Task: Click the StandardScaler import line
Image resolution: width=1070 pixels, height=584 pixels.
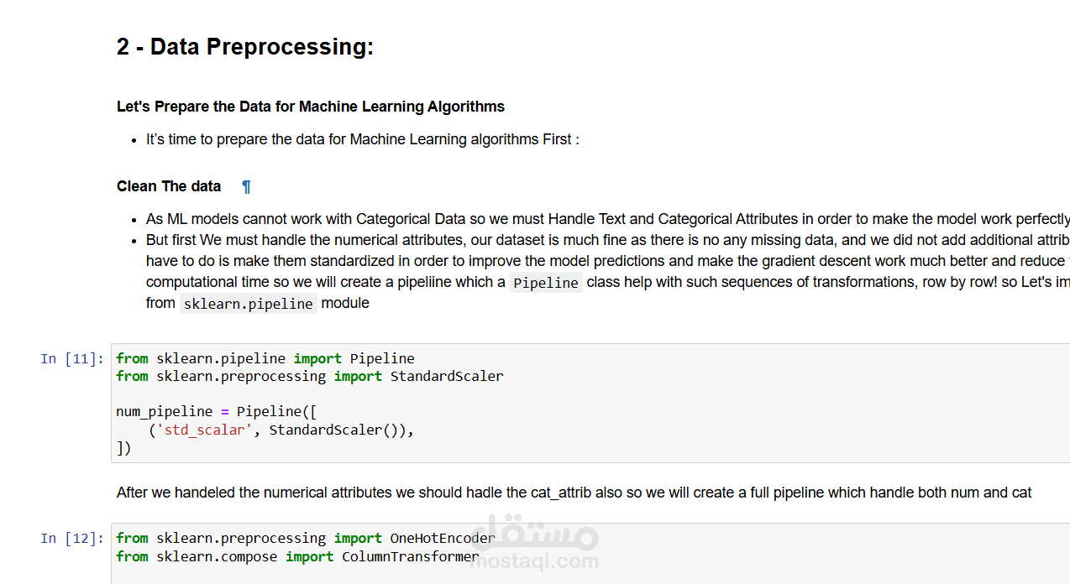Action: [x=310, y=377]
